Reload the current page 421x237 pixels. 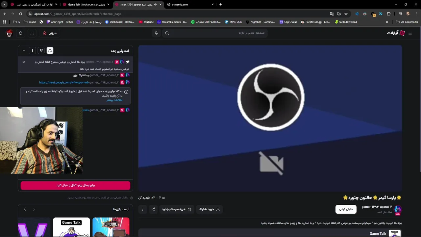coord(20,14)
